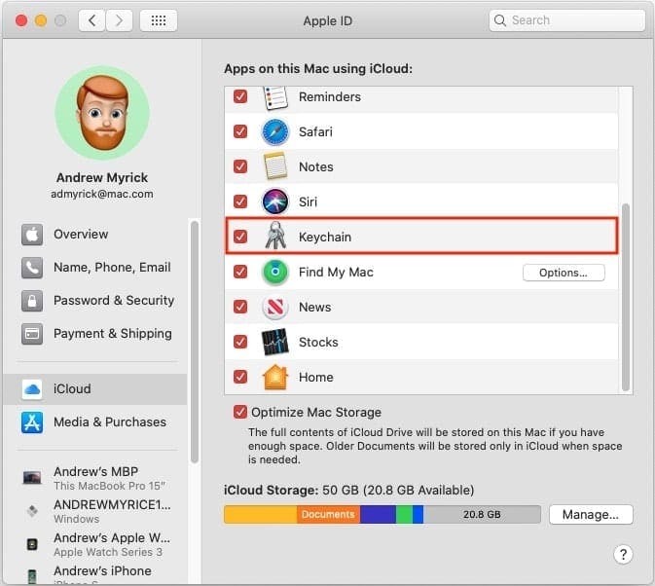Click the Keychain keys icon
The height and width of the screenshot is (586, 655).
[275, 237]
